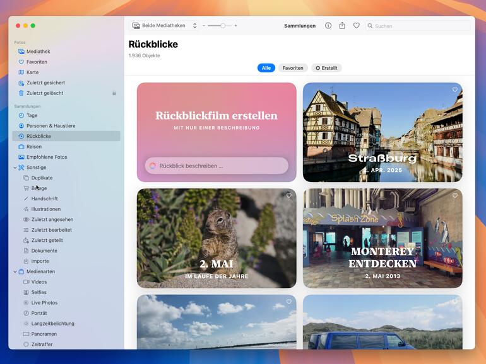This screenshot has height=364, width=486.
Task: Open the cloudy beach memory thumbnail
Action: (216, 322)
